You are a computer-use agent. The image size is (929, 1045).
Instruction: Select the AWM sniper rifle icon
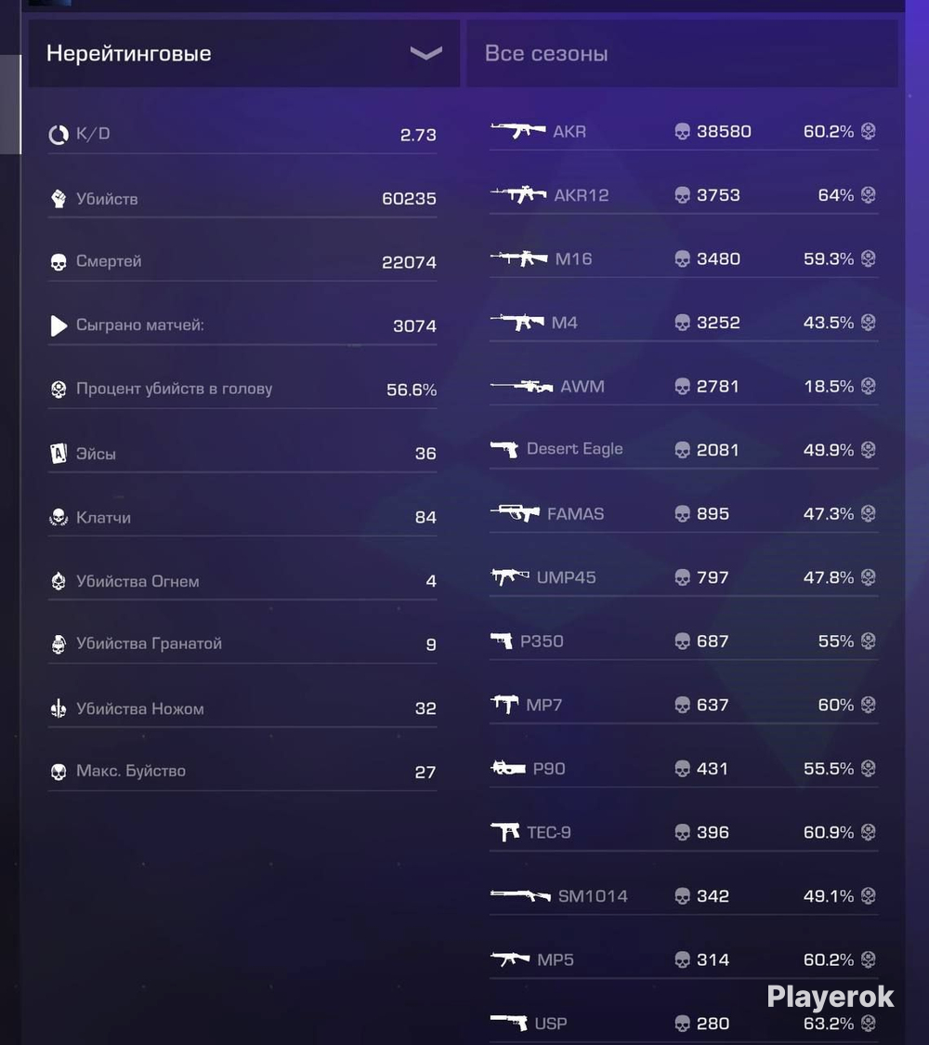521,386
